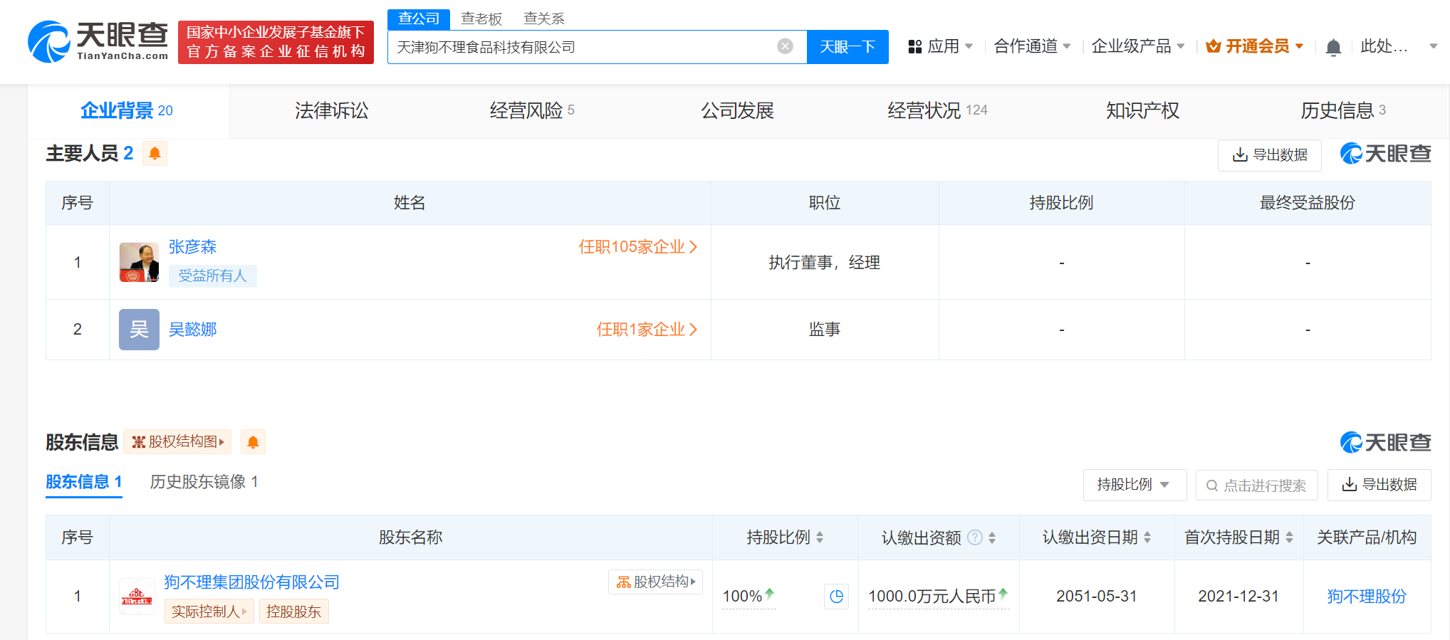Screen dimensions: 1450x640
Task: Switch to 法律诉讼 tab
Action: (331, 111)
